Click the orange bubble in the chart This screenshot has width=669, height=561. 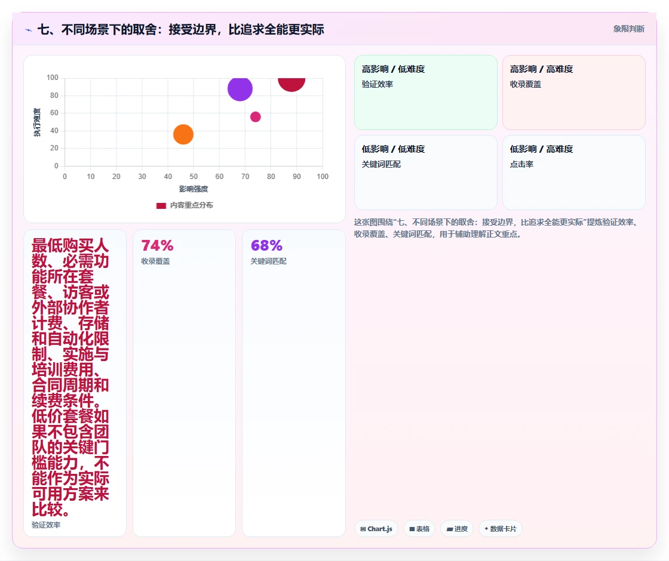coord(183,134)
